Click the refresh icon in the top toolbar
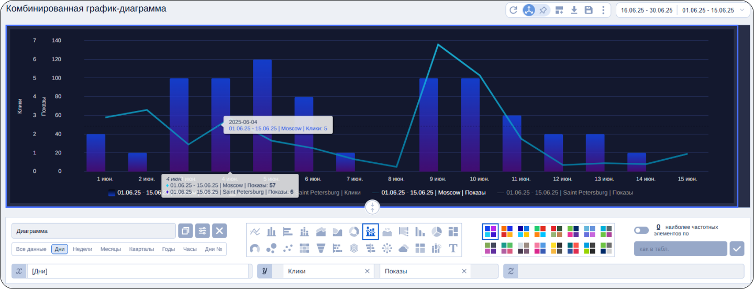Image resolution: width=754 pixels, height=289 pixels. [x=514, y=10]
